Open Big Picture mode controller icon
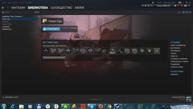Screen dimensions: 193x109 (x=180, y=3)
